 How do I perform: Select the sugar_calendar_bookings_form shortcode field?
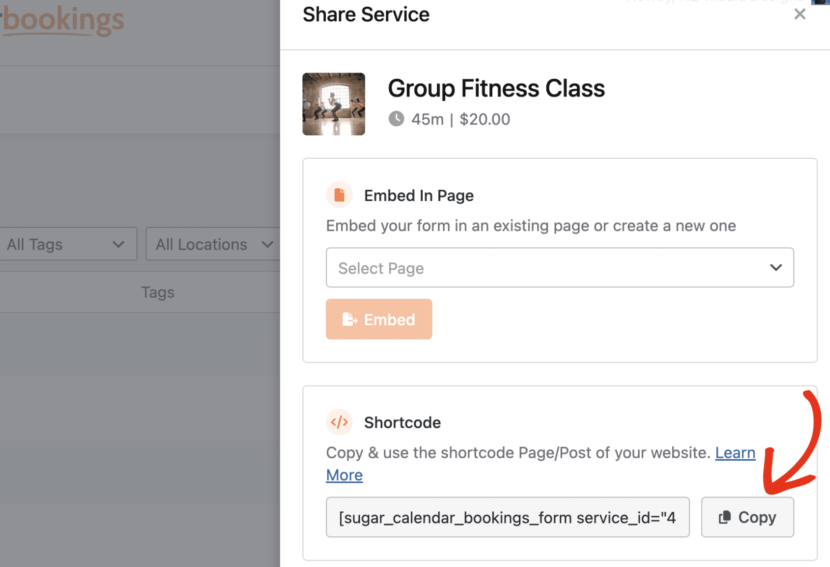(x=508, y=517)
